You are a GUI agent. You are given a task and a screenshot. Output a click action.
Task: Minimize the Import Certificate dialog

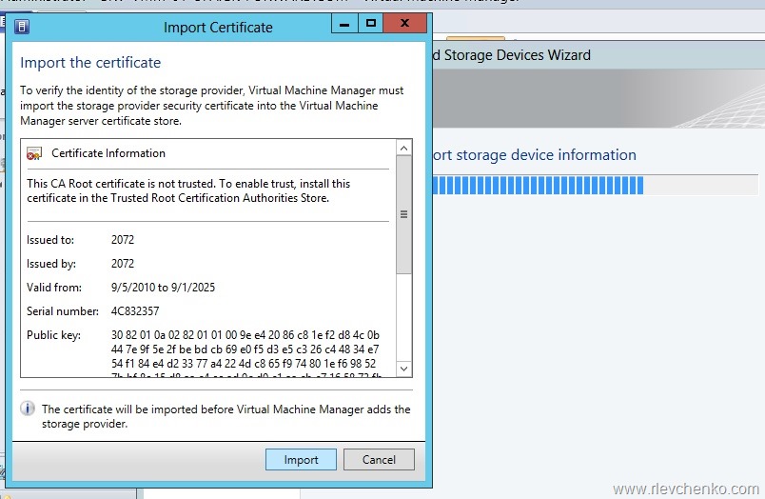pos(343,23)
